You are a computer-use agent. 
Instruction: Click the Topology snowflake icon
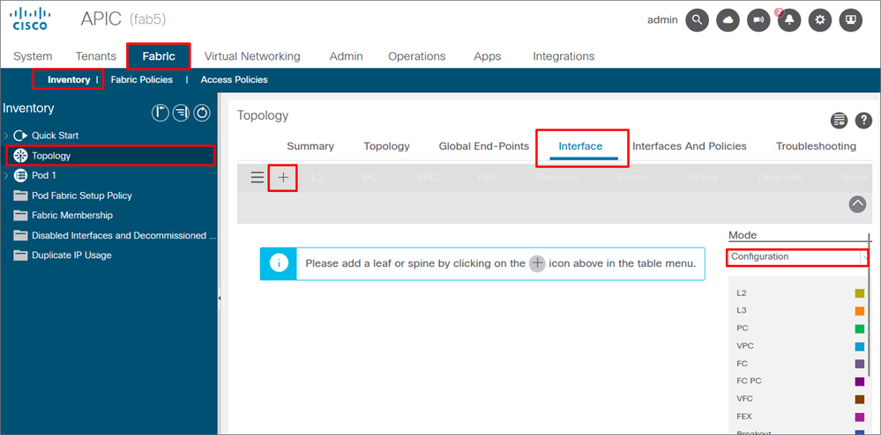point(20,156)
